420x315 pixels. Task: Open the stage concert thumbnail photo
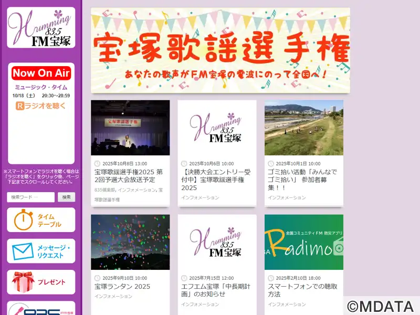[x=130, y=128]
